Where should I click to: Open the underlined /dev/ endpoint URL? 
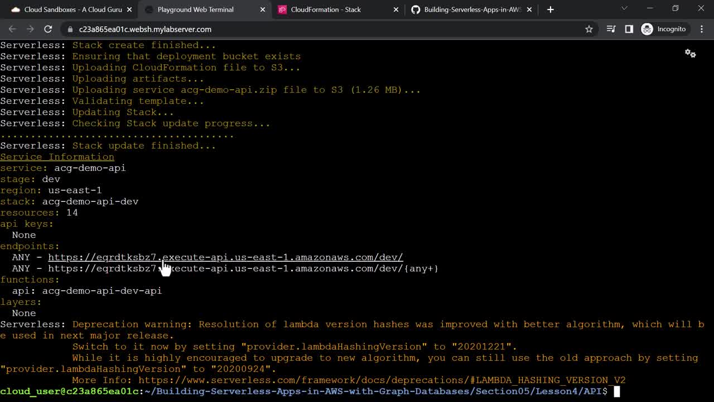coord(225,257)
